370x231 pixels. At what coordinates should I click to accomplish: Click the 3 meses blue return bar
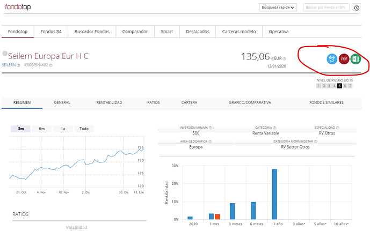pyautogui.click(x=233, y=211)
